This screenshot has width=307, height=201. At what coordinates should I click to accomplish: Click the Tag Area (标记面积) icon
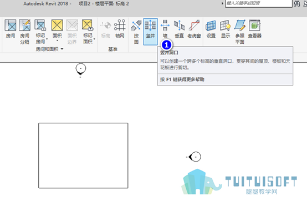88,26
